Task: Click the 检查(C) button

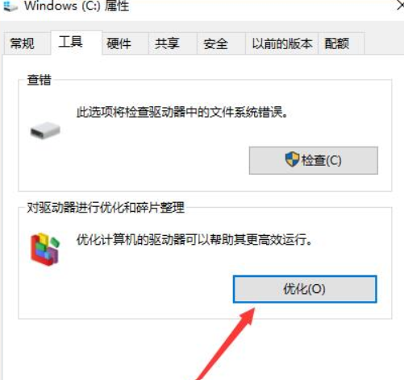Action: pos(314,160)
